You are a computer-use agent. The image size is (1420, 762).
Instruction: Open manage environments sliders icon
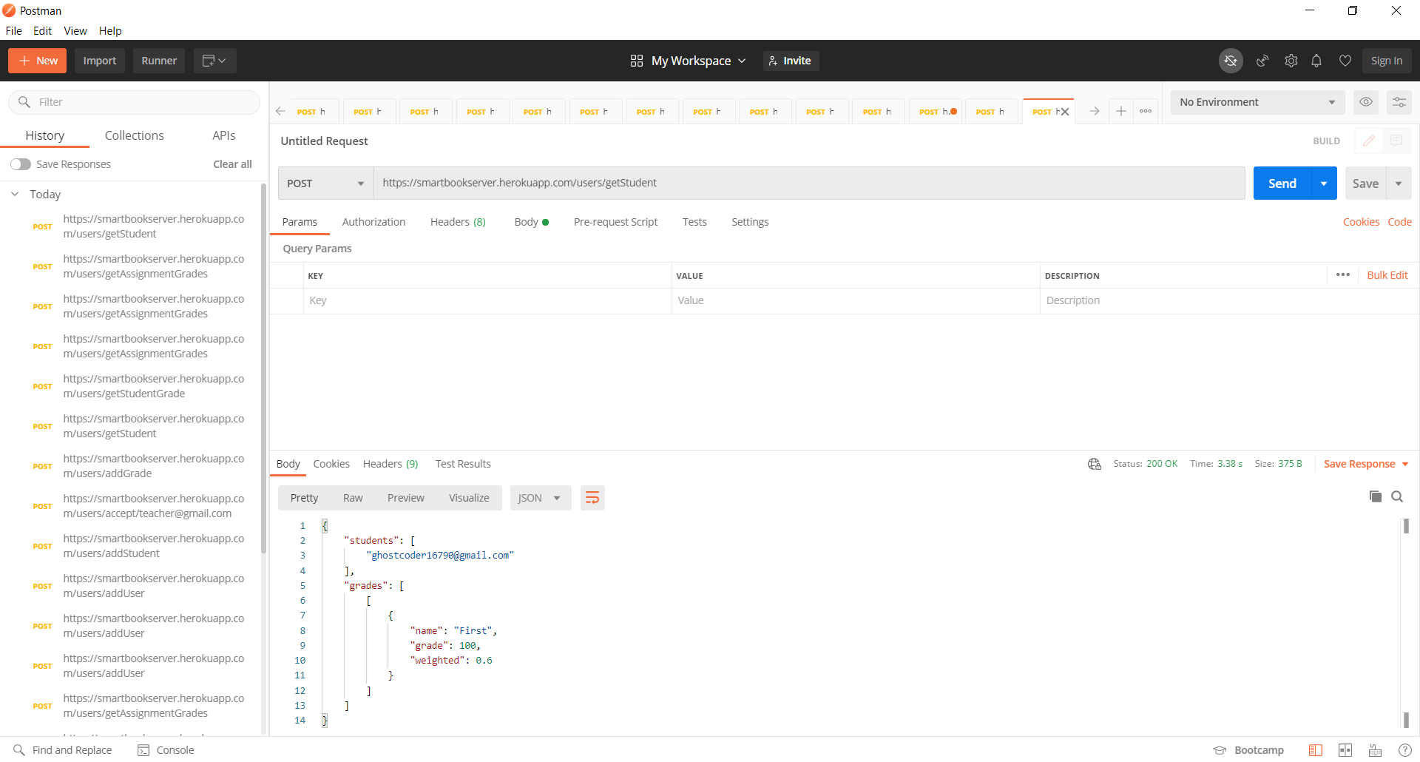(1399, 102)
